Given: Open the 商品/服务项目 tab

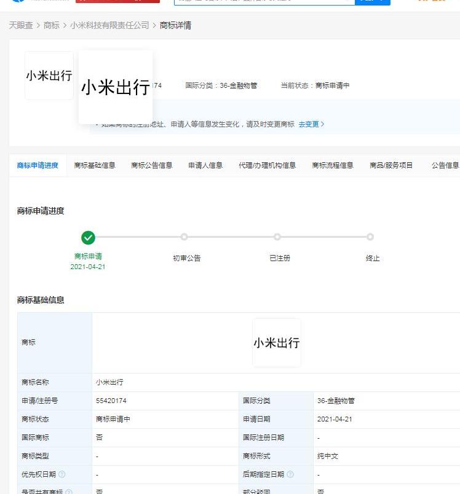Looking at the screenshot, I should (391, 165).
